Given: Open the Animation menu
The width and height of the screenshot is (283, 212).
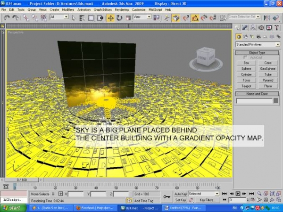Looking at the screenshot, I should point(84,10).
